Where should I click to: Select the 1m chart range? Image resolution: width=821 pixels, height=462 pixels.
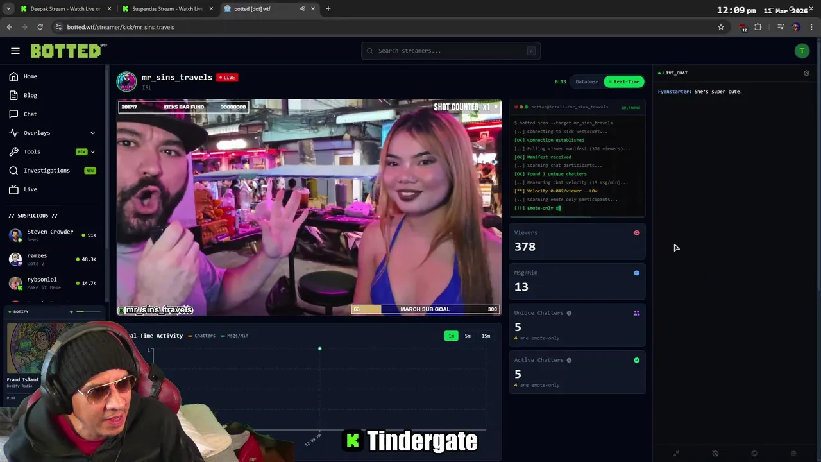(x=451, y=336)
